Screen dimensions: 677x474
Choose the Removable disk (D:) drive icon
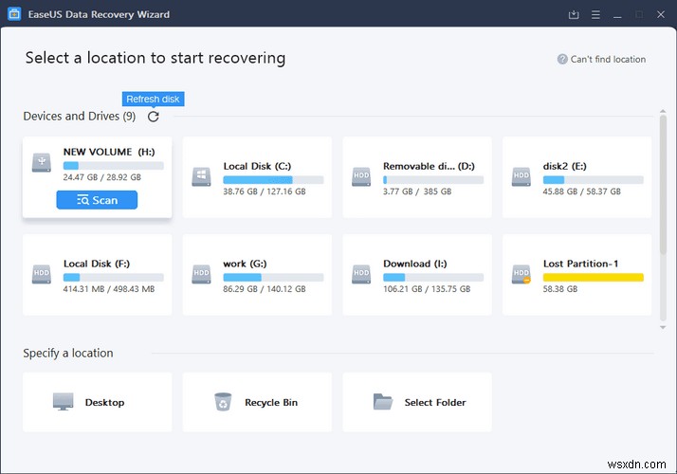click(361, 176)
